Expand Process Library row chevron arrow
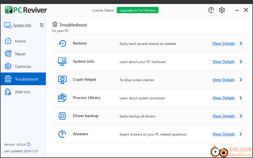 point(241,98)
